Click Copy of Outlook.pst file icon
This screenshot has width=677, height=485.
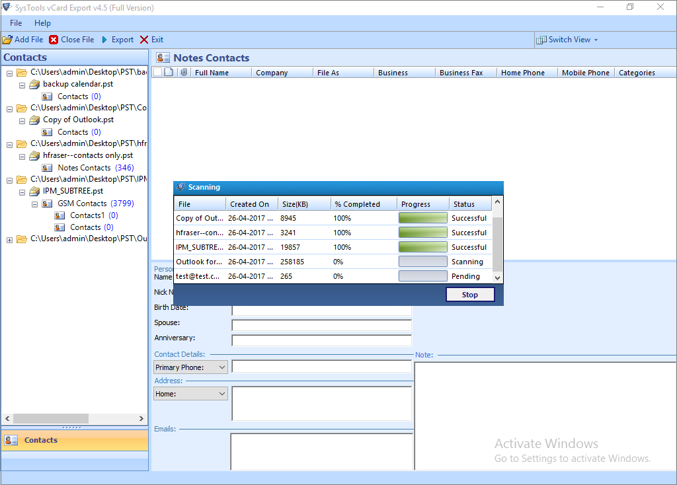tap(34, 120)
